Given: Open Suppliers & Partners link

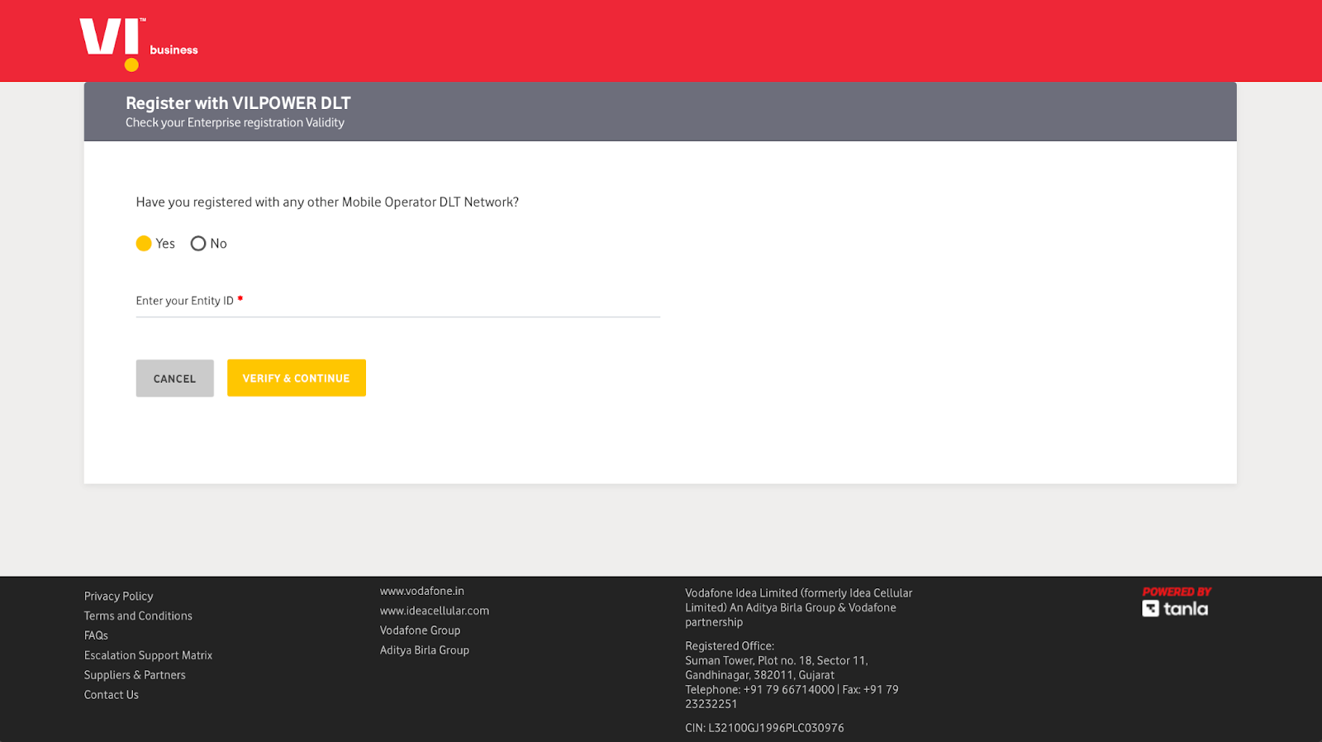Looking at the screenshot, I should click(x=135, y=675).
